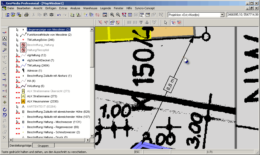Click legend scrollbar down arrow
The height and width of the screenshot is (155, 260).
(x=92, y=136)
